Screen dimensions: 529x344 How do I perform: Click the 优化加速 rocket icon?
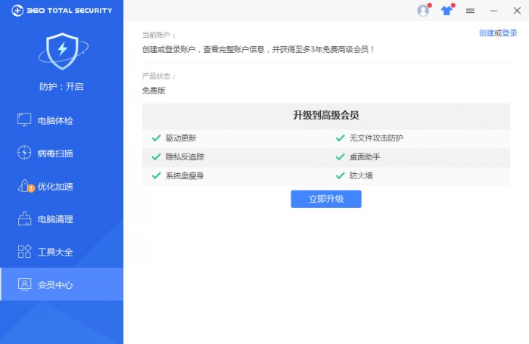click(x=24, y=186)
